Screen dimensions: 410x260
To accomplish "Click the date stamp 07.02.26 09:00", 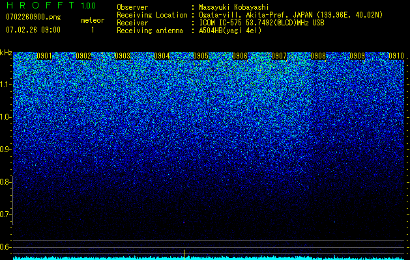I will pos(33,30).
